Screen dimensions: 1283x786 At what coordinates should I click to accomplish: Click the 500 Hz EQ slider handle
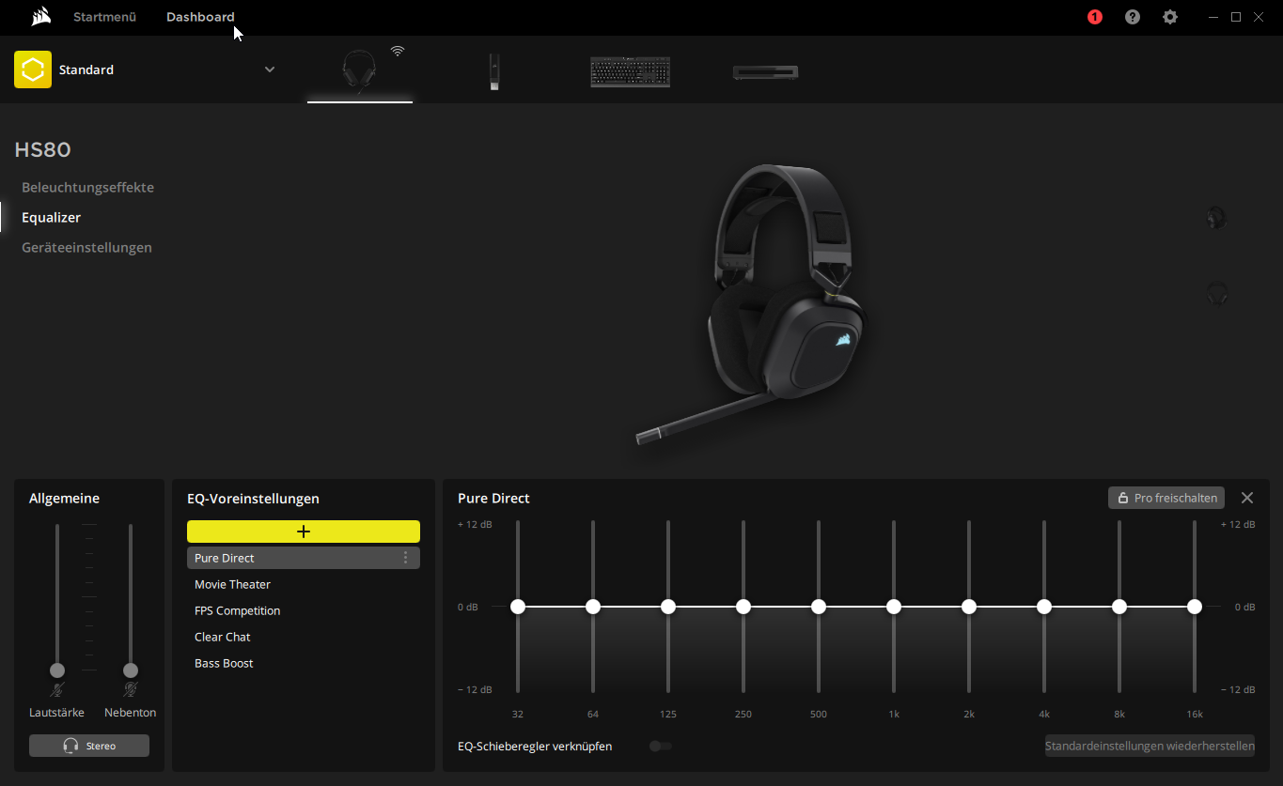point(819,607)
